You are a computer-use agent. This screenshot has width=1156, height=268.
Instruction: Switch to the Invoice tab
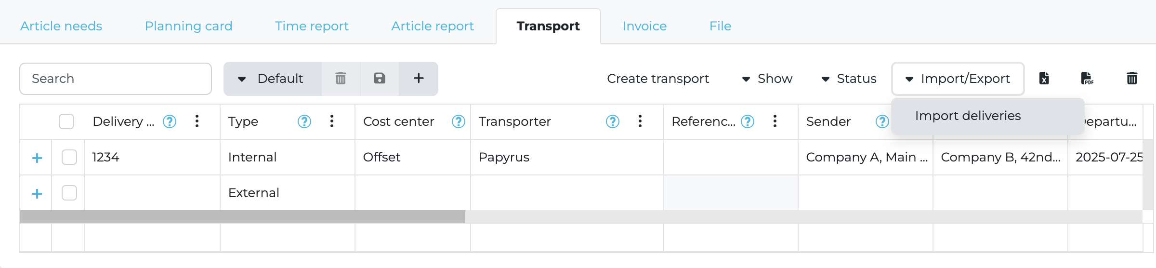tap(644, 26)
